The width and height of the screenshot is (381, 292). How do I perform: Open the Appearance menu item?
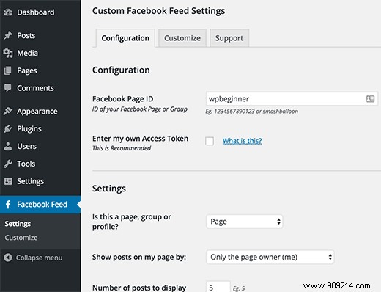(40, 112)
